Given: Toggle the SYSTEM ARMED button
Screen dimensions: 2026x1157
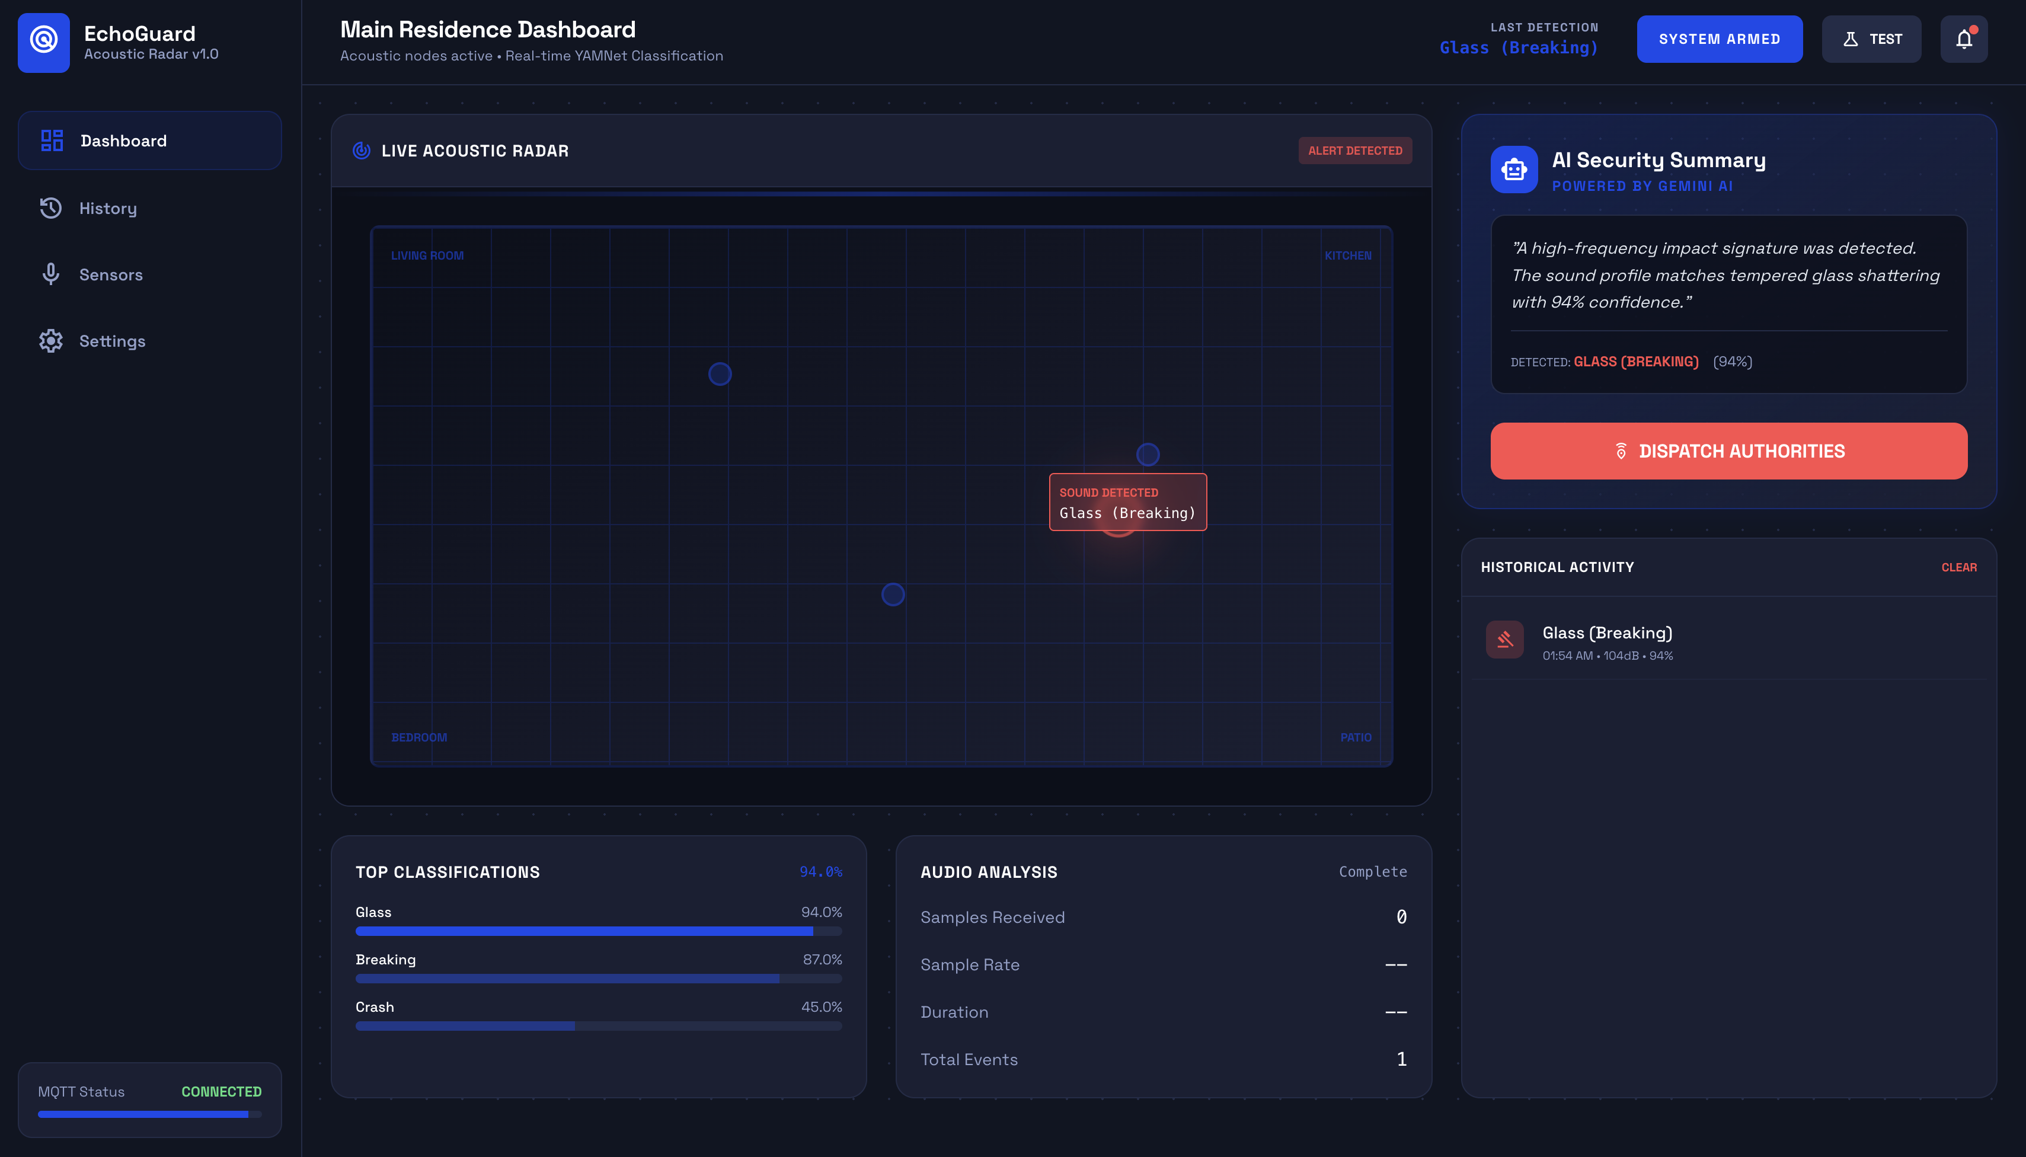Looking at the screenshot, I should pos(1720,39).
